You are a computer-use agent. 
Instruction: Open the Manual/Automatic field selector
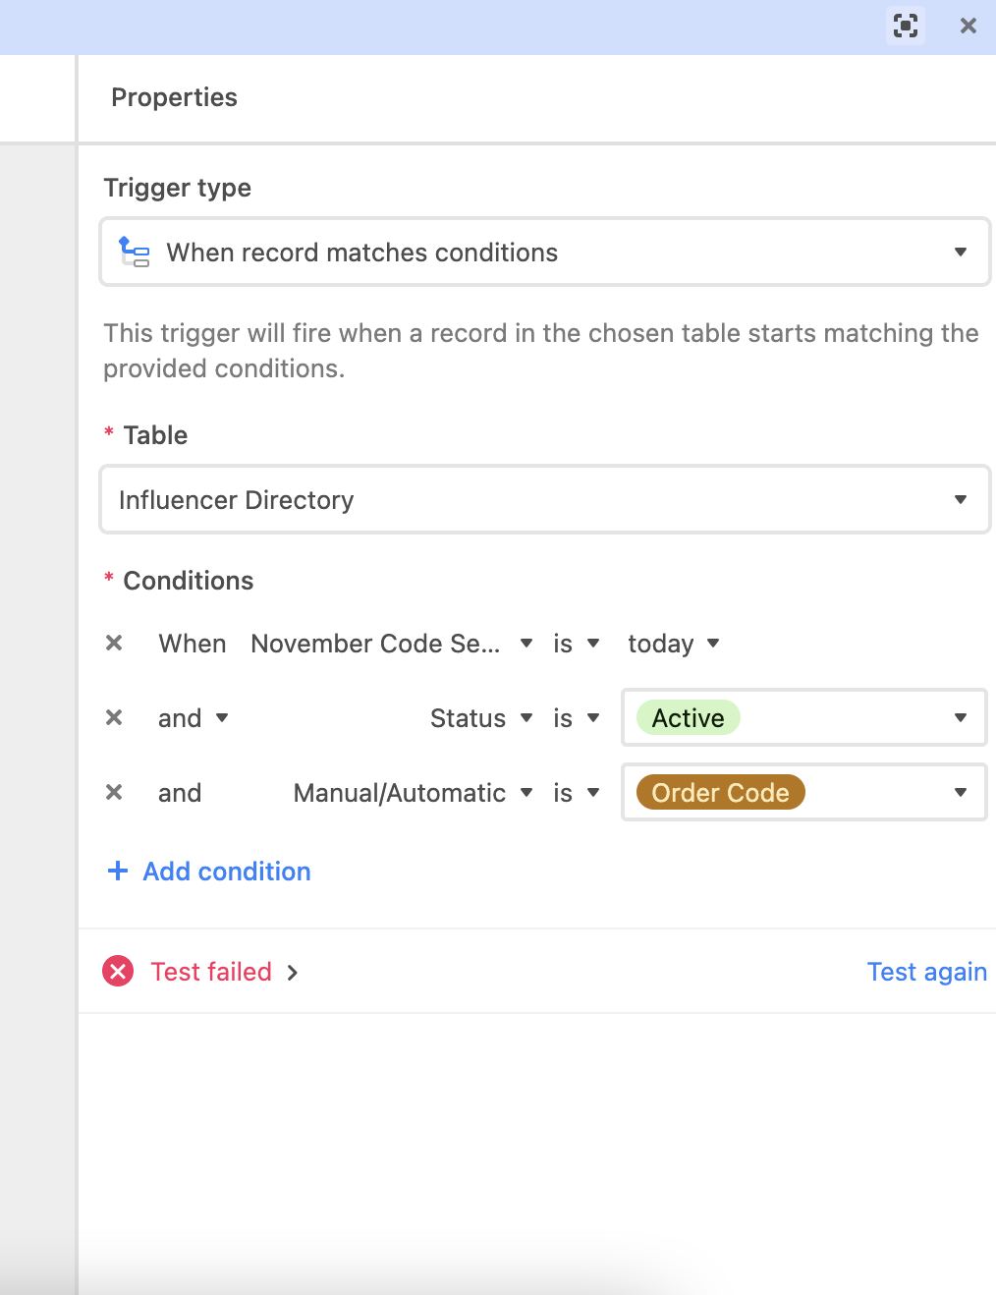coord(413,793)
